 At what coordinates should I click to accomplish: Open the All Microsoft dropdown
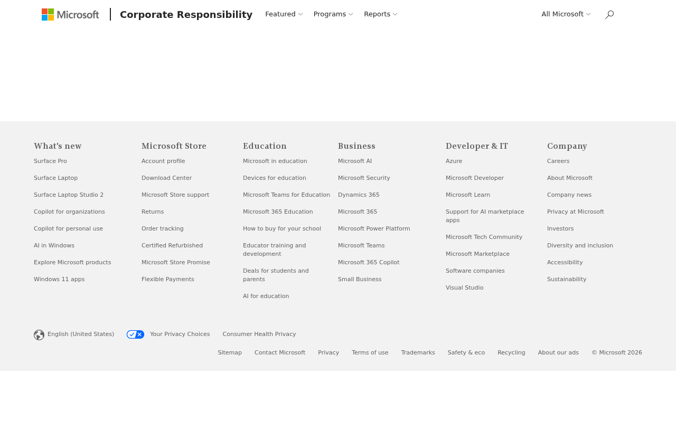566,14
